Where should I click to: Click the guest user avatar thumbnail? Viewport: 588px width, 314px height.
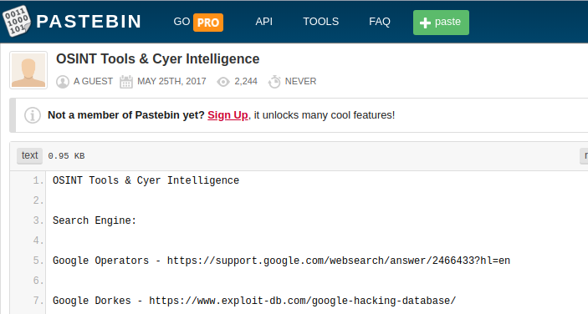pyautogui.click(x=28, y=70)
